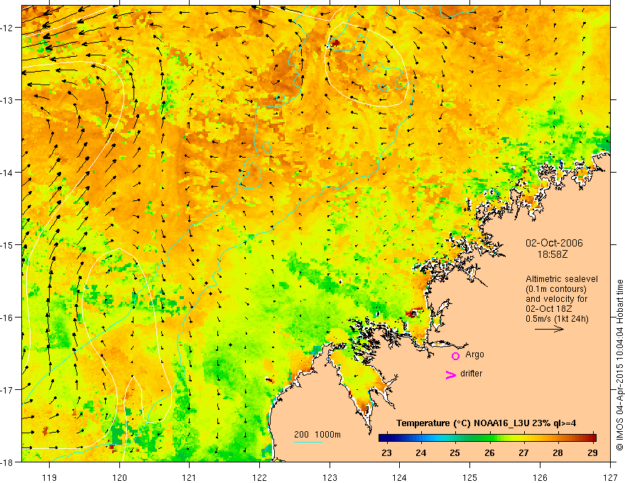Click the latitude axis label -17
This screenshot has height=483, width=625.
[x=8, y=389]
